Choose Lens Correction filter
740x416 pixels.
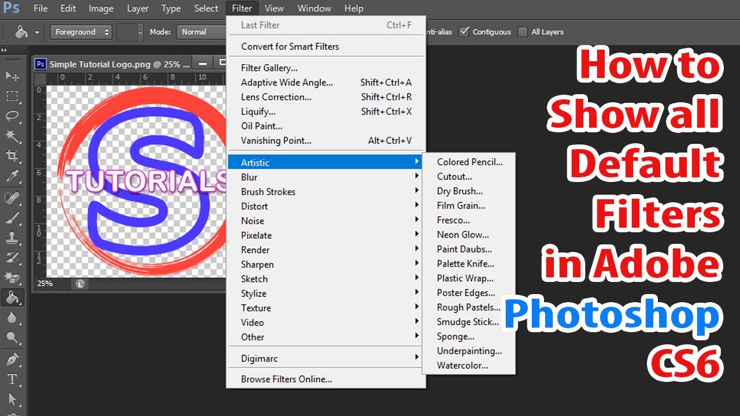326,97
